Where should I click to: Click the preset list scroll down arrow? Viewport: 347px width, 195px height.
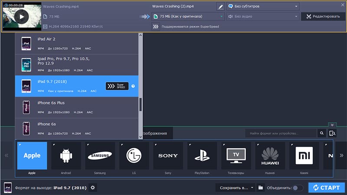(140, 137)
